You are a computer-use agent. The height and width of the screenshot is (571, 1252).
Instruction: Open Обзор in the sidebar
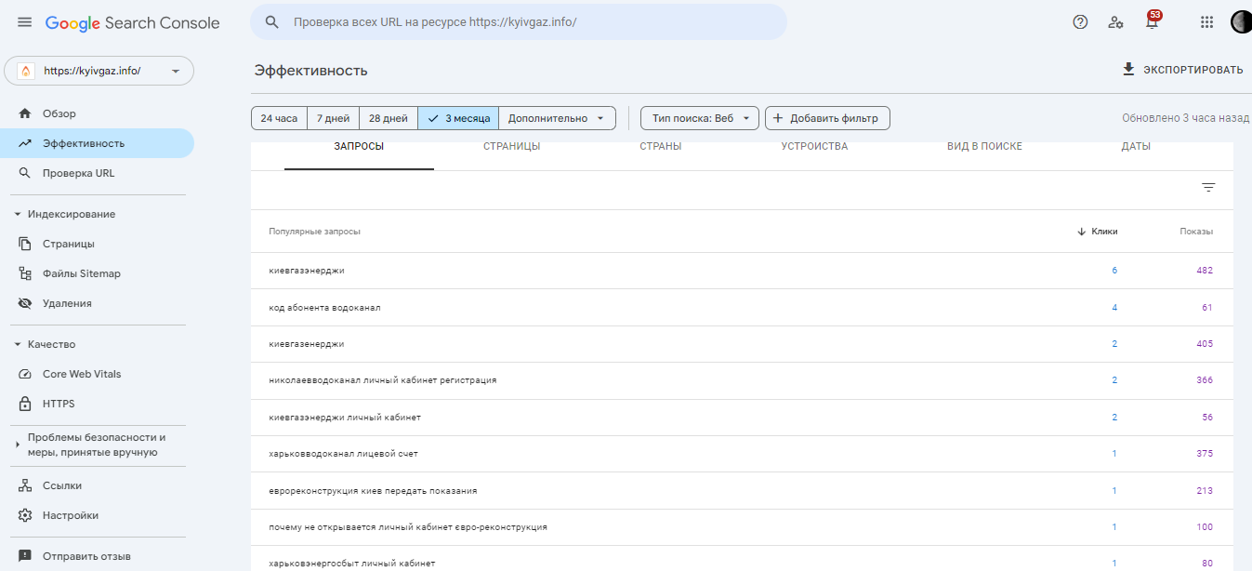(x=97, y=113)
